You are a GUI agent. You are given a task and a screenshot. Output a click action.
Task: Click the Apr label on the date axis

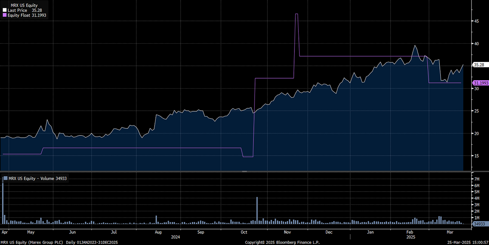click(5, 232)
